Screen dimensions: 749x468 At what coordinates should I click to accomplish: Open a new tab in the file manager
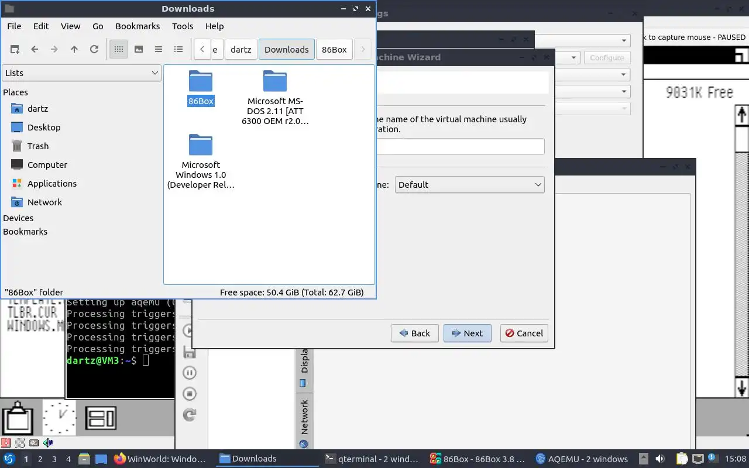click(15, 50)
